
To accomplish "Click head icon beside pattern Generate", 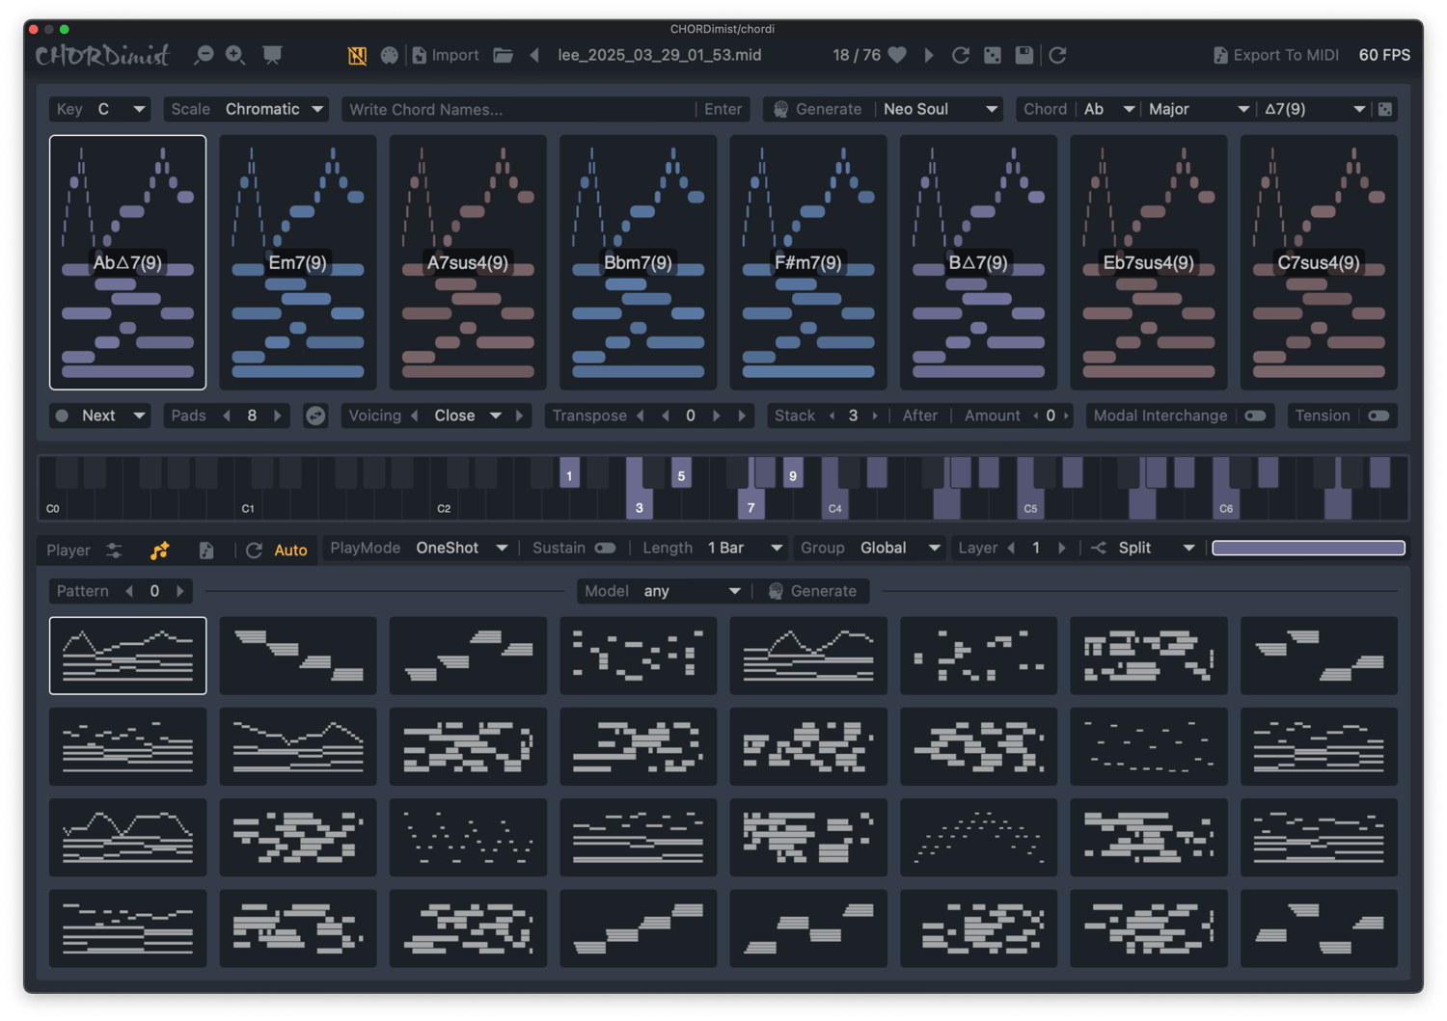I will 776,591.
